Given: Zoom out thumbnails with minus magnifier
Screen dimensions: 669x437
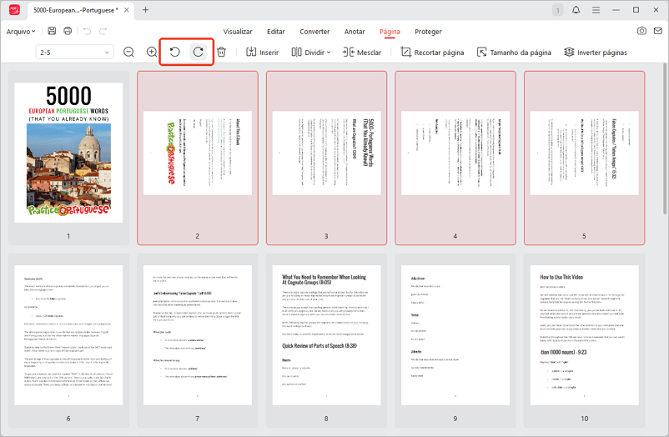Looking at the screenshot, I should coord(128,52).
